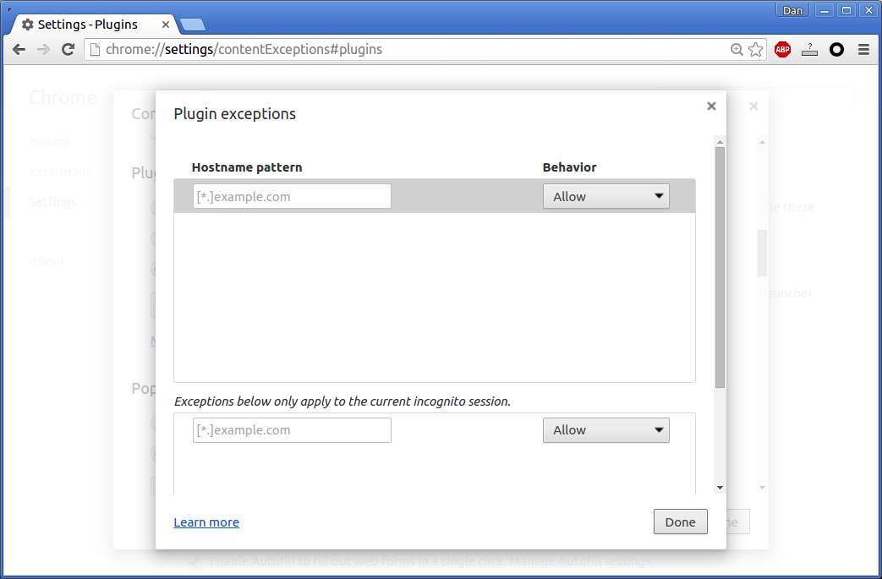
Task: Open the Behavior dropdown in the first row
Action: pos(605,196)
